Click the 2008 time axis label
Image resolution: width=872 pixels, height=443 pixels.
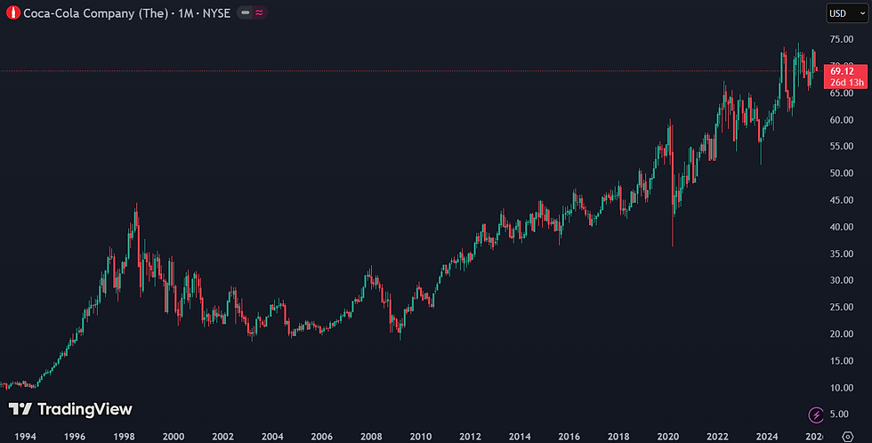372,437
